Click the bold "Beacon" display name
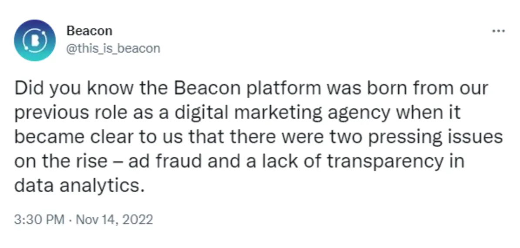520x248 pixels. click(89, 31)
